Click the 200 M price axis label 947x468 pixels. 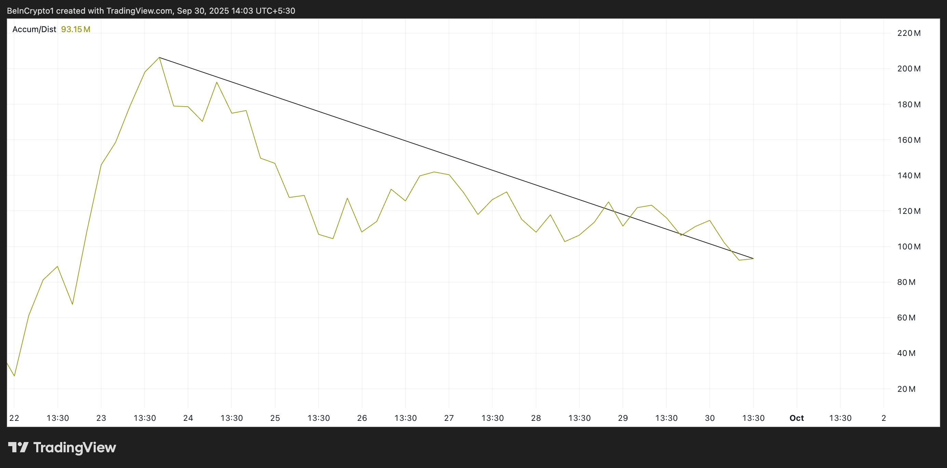[908, 69]
